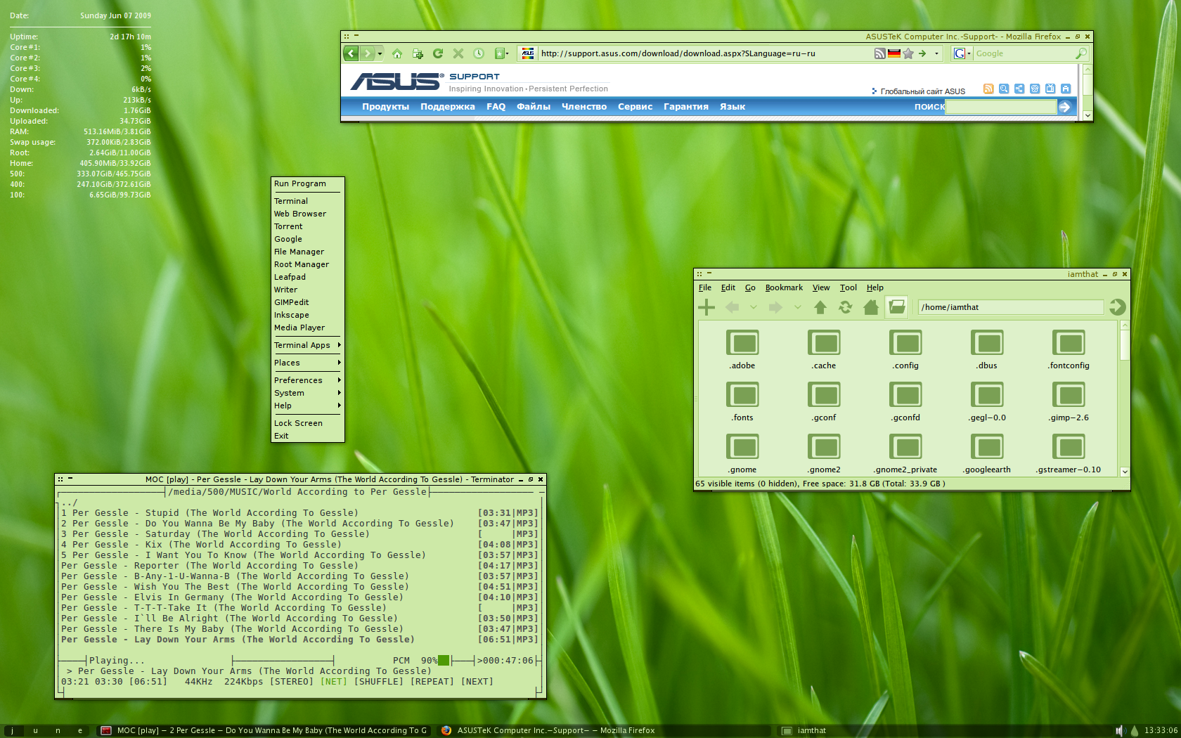Click the ASUS site favicon in URL bar
The height and width of the screenshot is (738, 1181).
tap(528, 53)
